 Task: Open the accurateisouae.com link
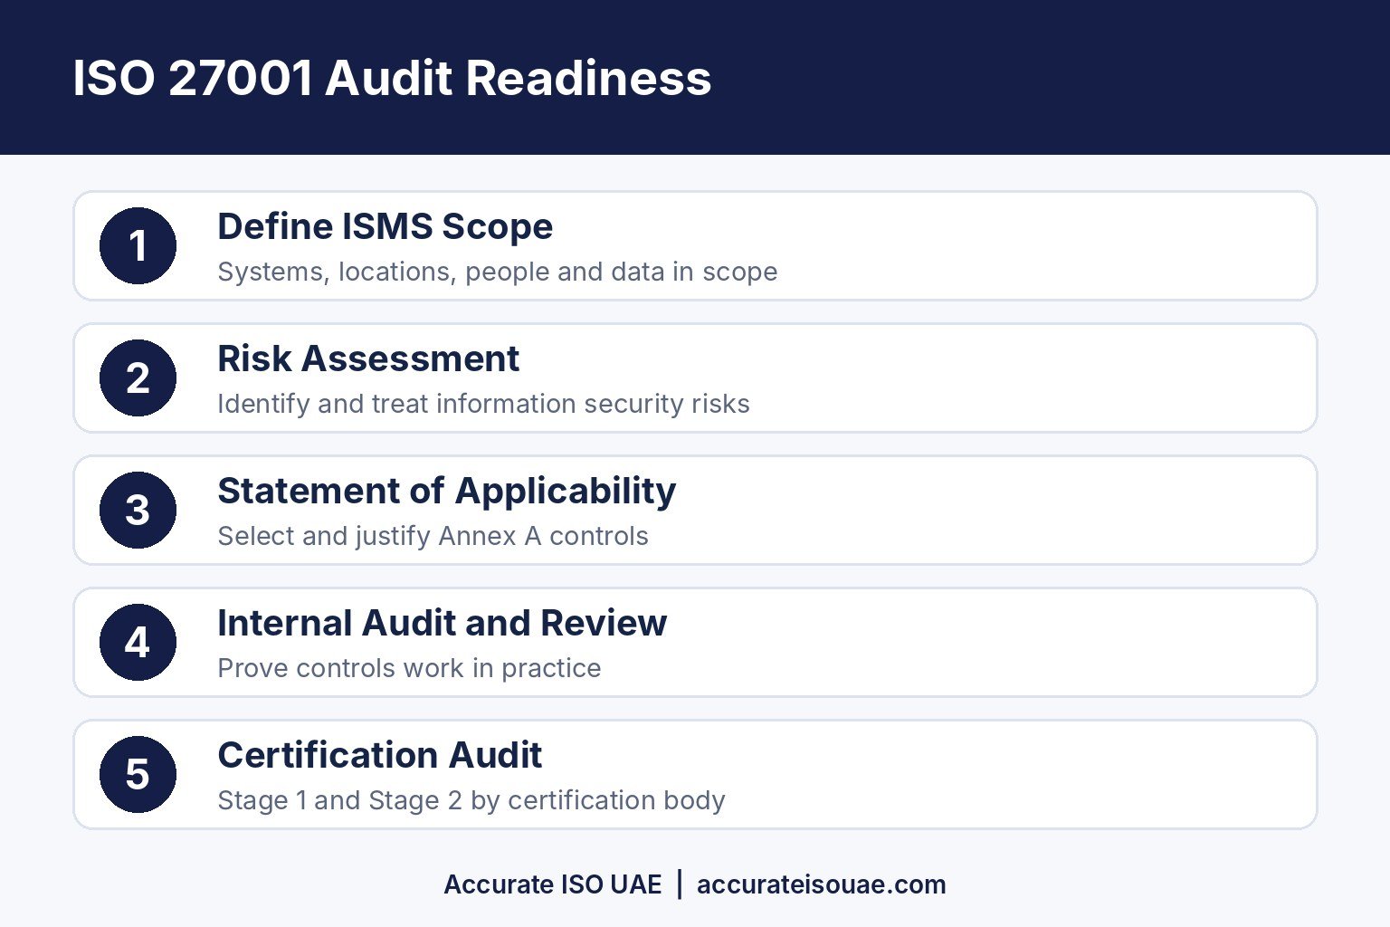click(821, 884)
